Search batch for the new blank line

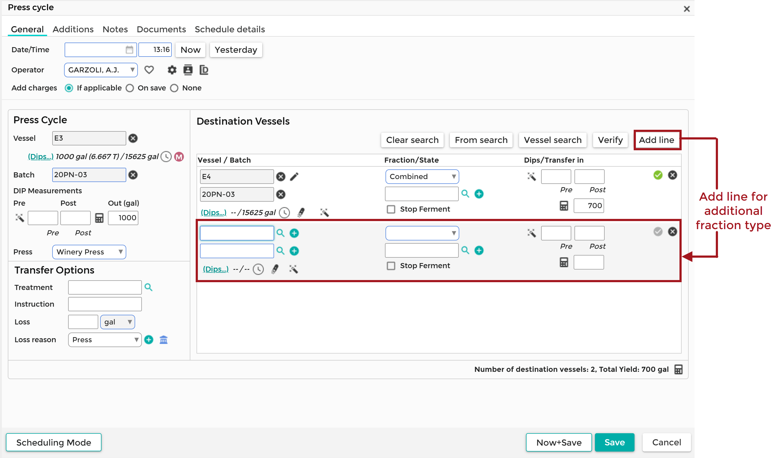pos(280,250)
